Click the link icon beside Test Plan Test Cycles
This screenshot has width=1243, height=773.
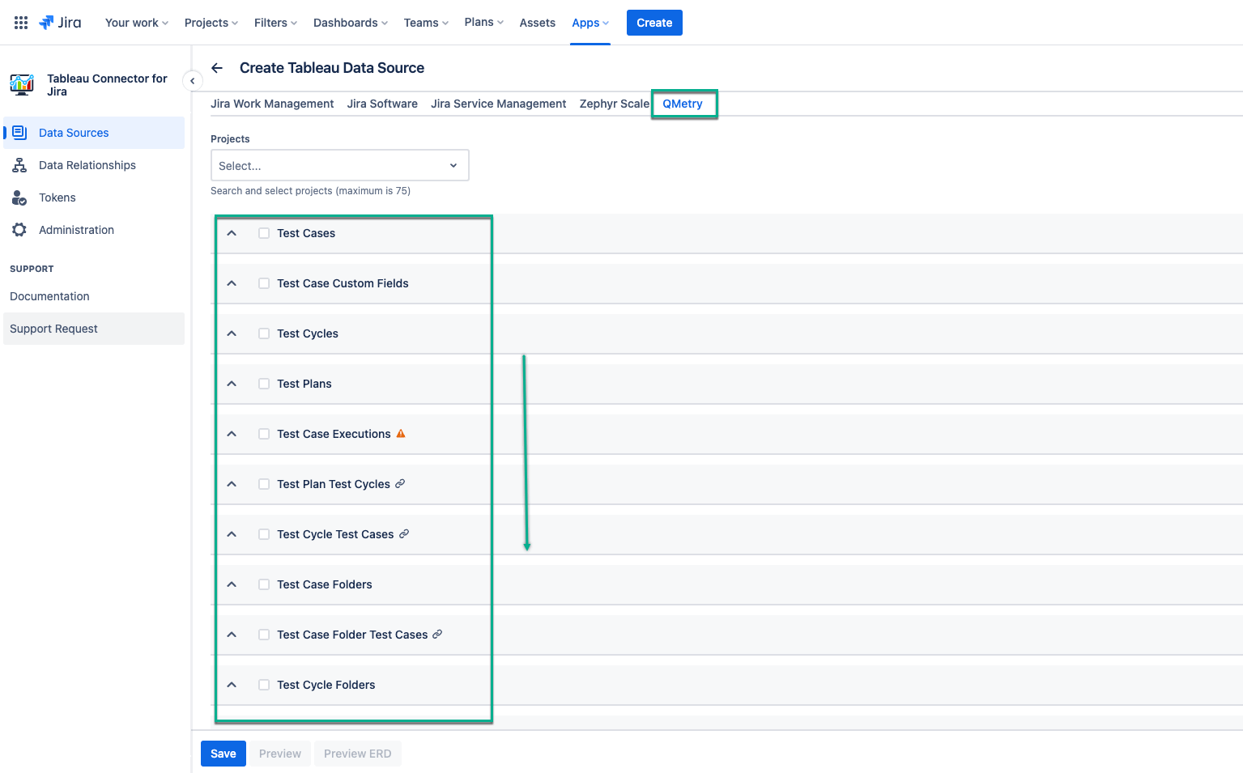tap(400, 484)
